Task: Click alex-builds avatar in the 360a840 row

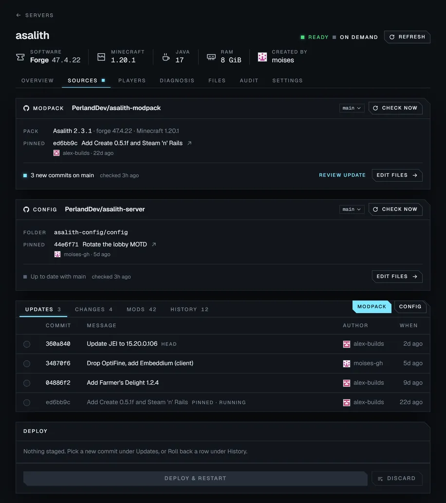Action: tap(347, 344)
